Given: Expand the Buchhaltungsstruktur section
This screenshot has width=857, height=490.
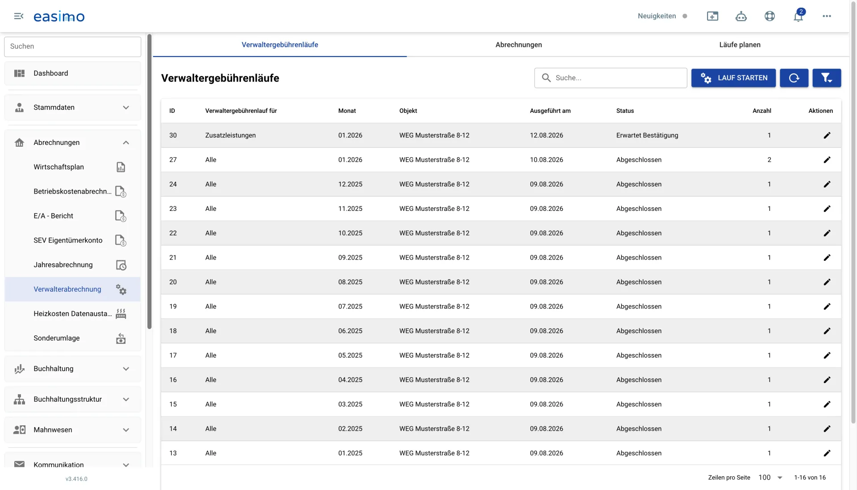Looking at the screenshot, I should tap(73, 399).
